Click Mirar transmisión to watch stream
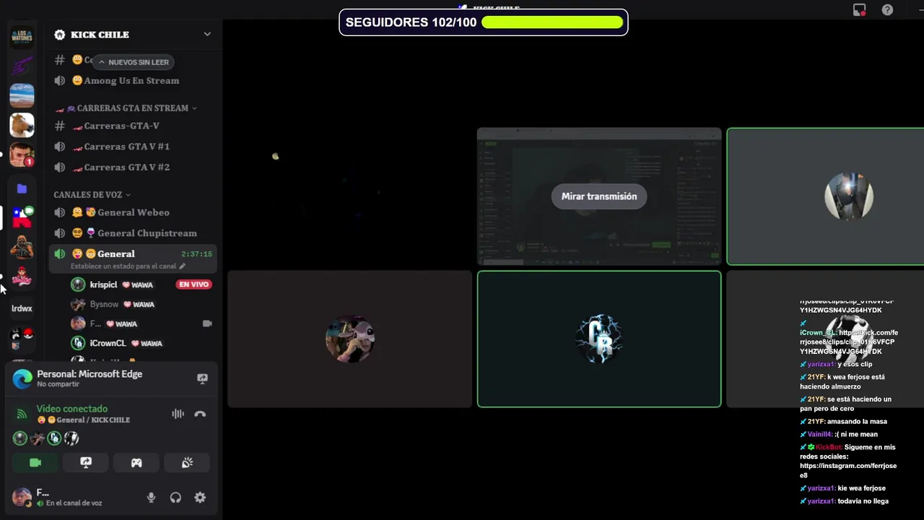Viewport: 924px width, 520px height. (599, 196)
